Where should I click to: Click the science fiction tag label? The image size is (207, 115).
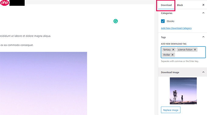coord(185,49)
